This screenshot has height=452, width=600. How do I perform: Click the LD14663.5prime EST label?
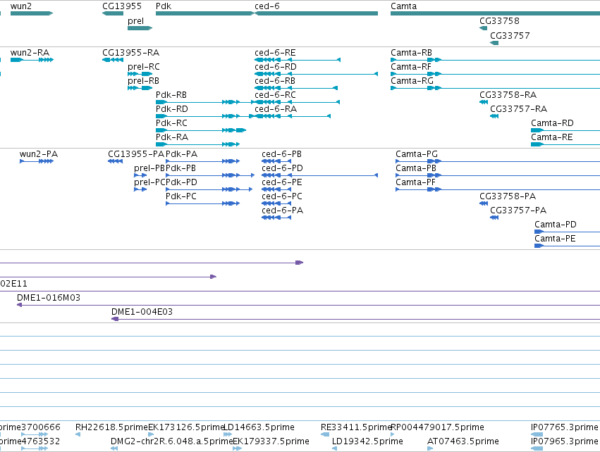[x=259, y=427]
